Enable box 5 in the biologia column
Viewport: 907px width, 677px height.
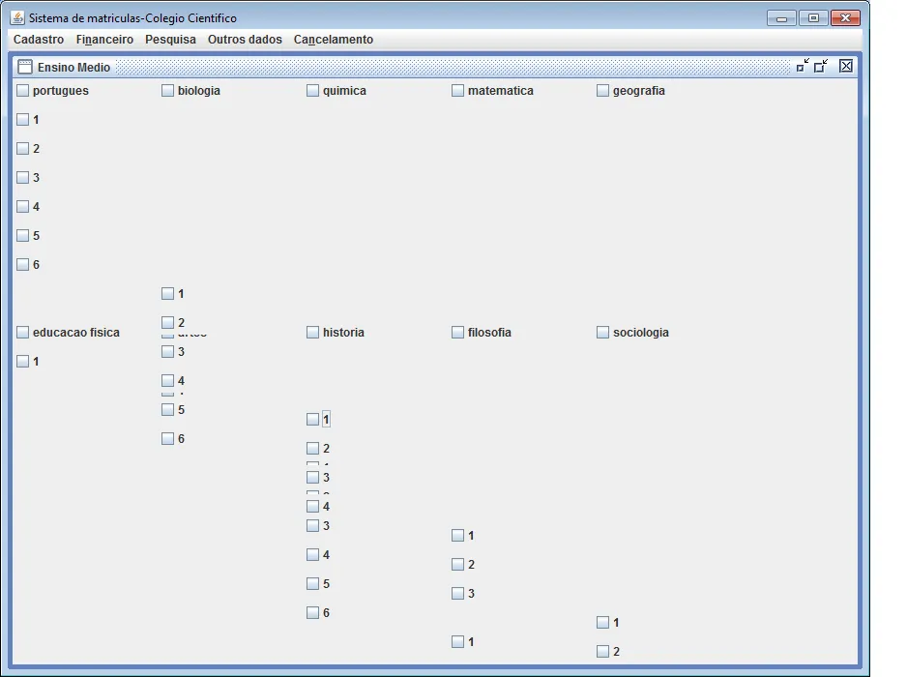(x=167, y=410)
